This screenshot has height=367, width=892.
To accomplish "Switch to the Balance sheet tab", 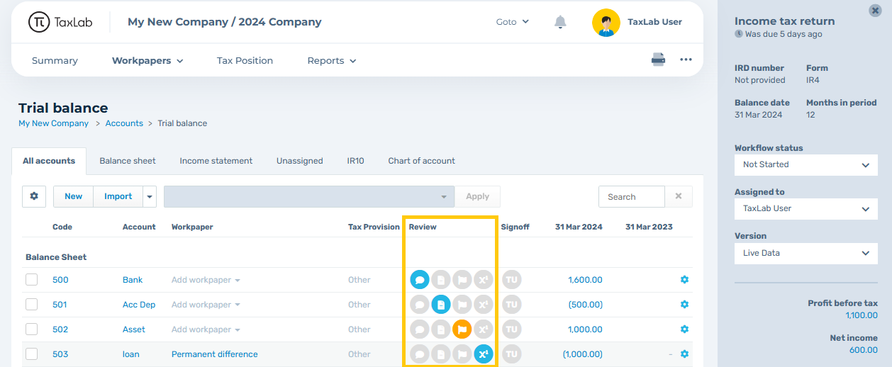I will [128, 161].
